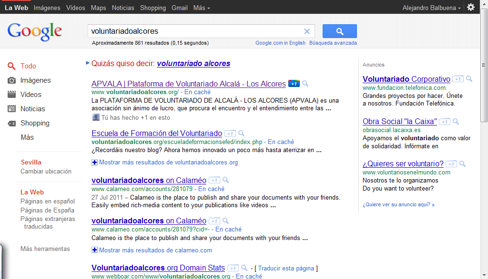Expand more results from calameo.com
The width and height of the screenshot is (488, 279).
tap(152, 250)
